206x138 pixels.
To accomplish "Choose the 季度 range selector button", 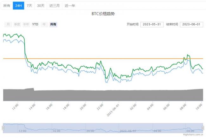I will tap(17, 24).
